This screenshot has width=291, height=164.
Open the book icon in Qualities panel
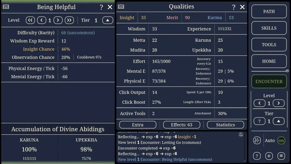coord(121,7)
